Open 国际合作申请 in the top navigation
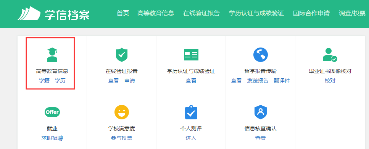 click(x=311, y=13)
